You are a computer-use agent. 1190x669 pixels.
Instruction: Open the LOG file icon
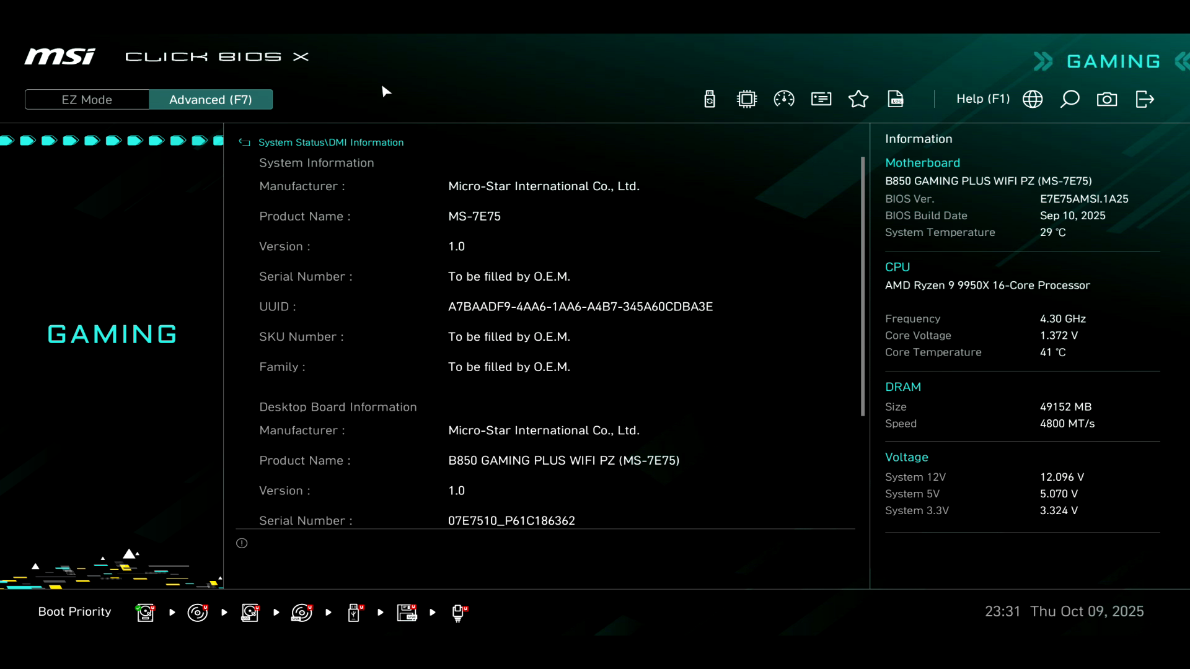pyautogui.click(x=896, y=99)
